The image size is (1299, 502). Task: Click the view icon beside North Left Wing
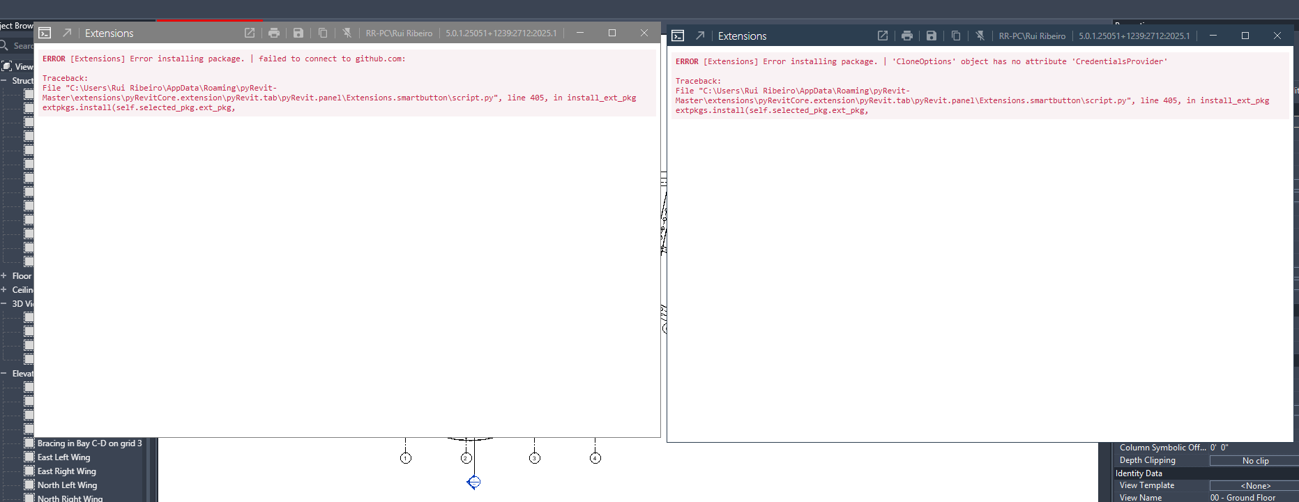point(29,485)
